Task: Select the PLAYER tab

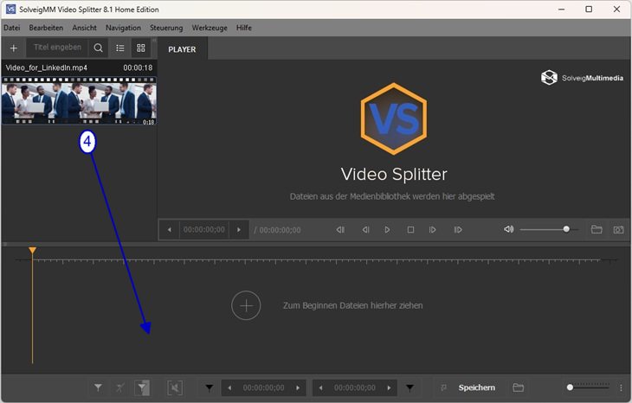Action: click(x=182, y=49)
